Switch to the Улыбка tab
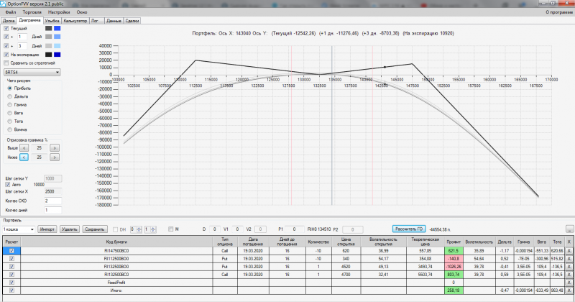This screenshot has height=302, width=575. coord(52,21)
